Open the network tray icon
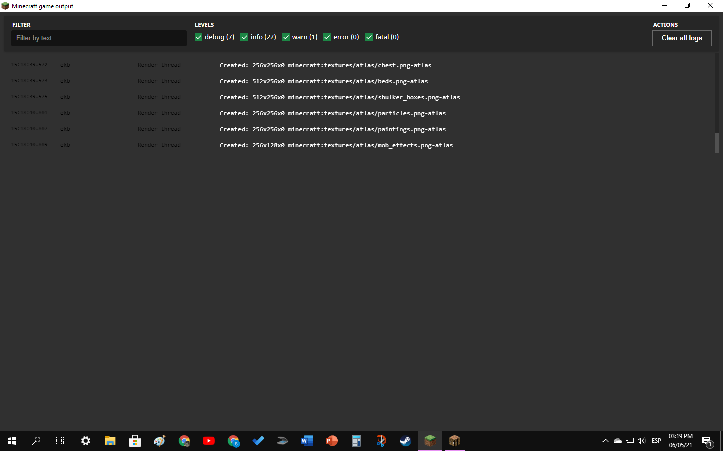Screen dimensions: 723x451 point(630,441)
